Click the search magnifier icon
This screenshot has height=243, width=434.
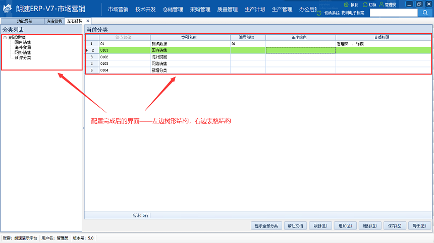click(x=425, y=13)
